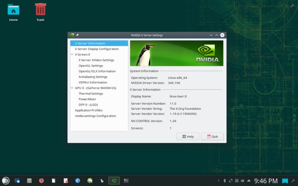Open the network connection tray icon
The width and height of the screenshot is (298, 186).
click(231, 181)
